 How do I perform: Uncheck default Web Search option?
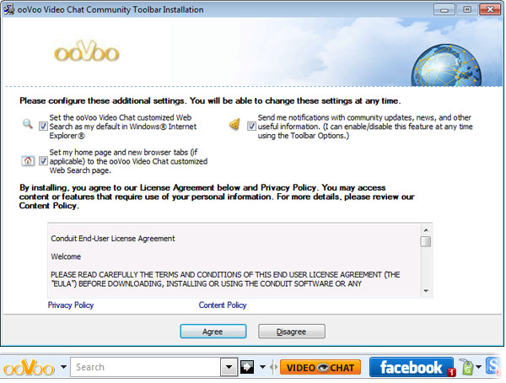point(43,127)
